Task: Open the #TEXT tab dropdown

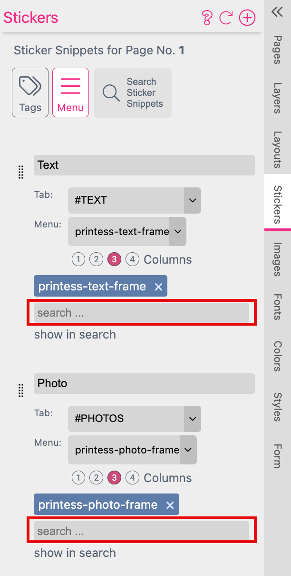Action: pyautogui.click(x=135, y=200)
